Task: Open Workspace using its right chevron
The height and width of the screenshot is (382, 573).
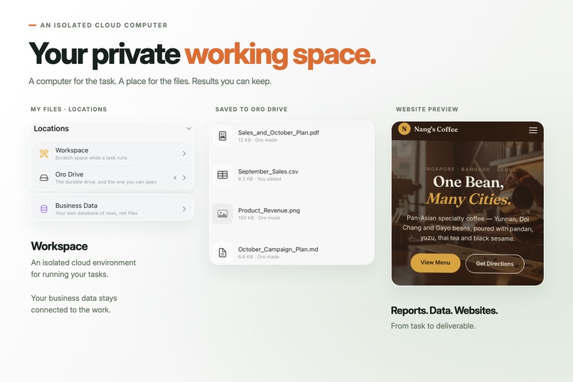Action: [x=184, y=154]
